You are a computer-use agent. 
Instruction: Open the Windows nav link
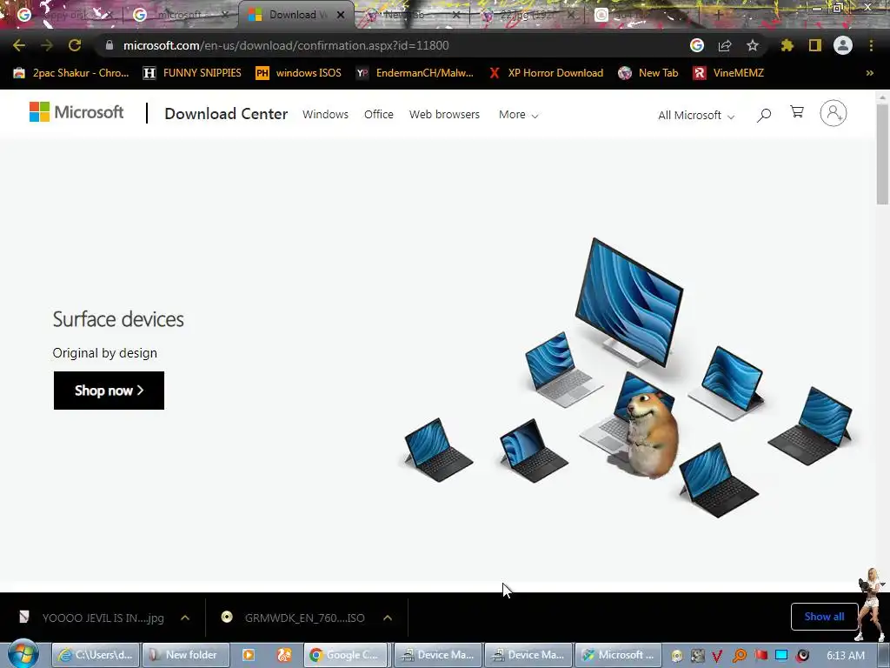point(325,114)
